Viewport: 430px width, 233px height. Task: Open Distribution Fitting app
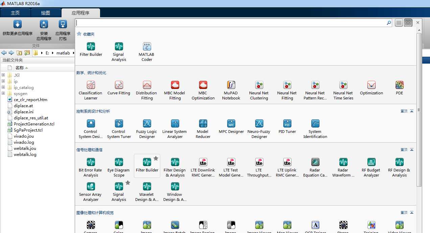pyautogui.click(x=147, y=90)
